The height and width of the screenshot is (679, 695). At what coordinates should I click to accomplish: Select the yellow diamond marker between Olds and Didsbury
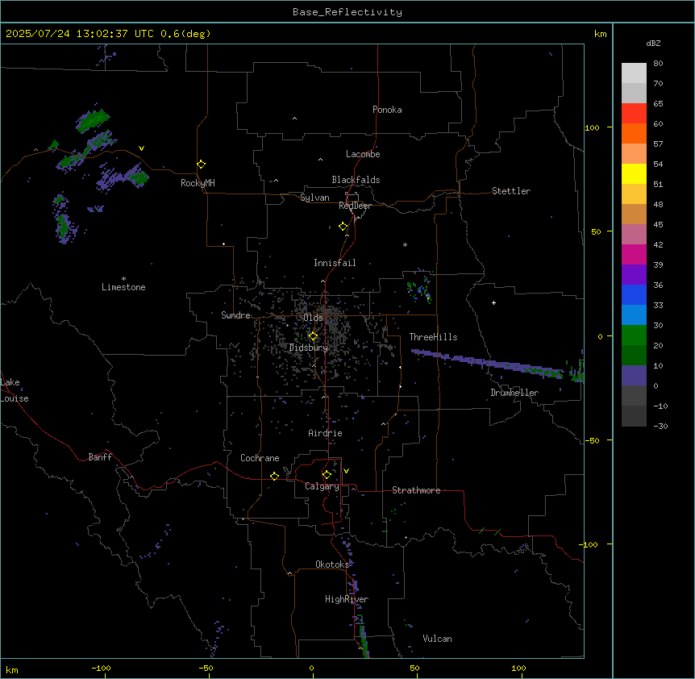pos(313,336)
